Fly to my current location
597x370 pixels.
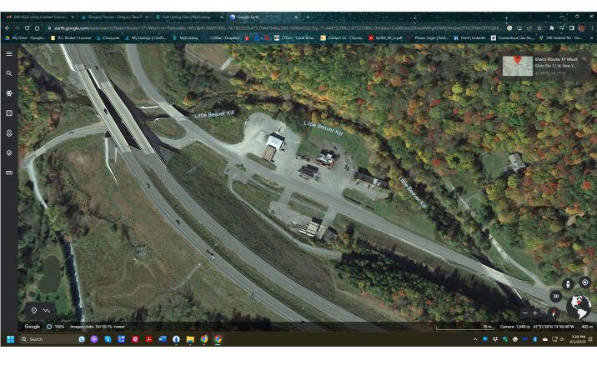pos(584,282)
